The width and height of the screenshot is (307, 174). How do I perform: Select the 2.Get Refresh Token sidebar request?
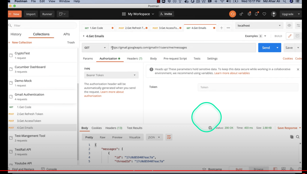[x=30, y=114]
